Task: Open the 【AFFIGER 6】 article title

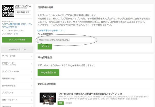Action: coord(90,94)
